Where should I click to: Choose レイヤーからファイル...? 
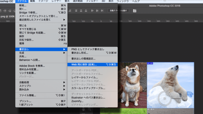(93, 77)
